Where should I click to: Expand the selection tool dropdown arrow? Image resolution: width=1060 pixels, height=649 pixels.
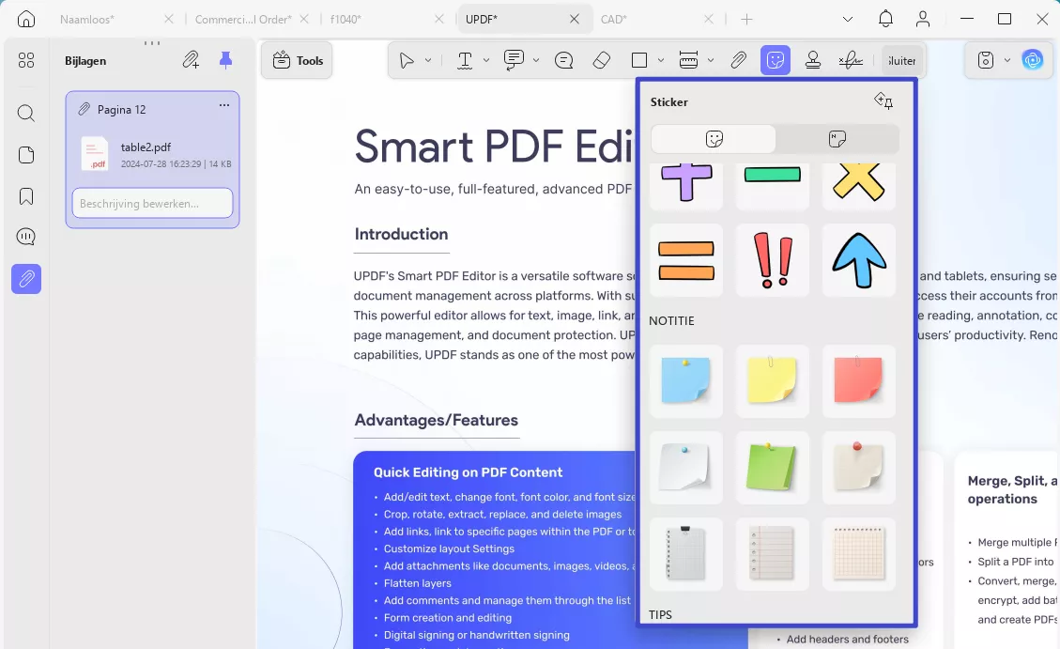pos(428,61)
